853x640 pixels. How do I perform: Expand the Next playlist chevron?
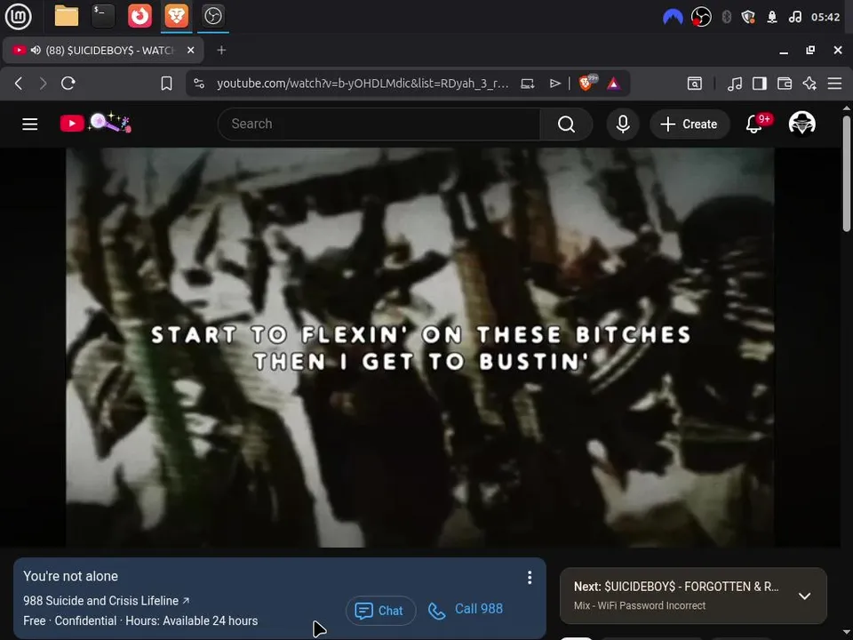pyautogui.click(x=804, y=596)
